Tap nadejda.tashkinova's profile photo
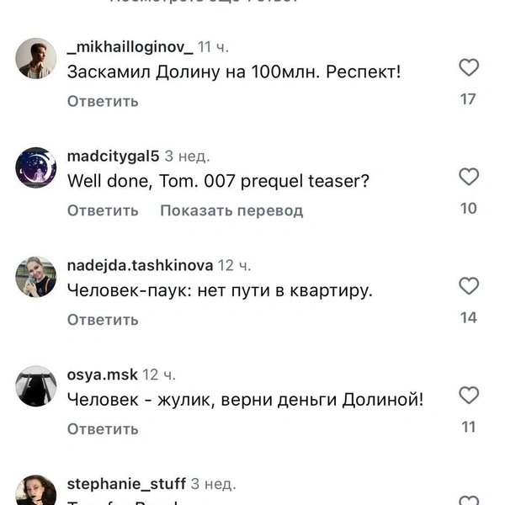Screen dimensions: 505x505 pos(36,277)
